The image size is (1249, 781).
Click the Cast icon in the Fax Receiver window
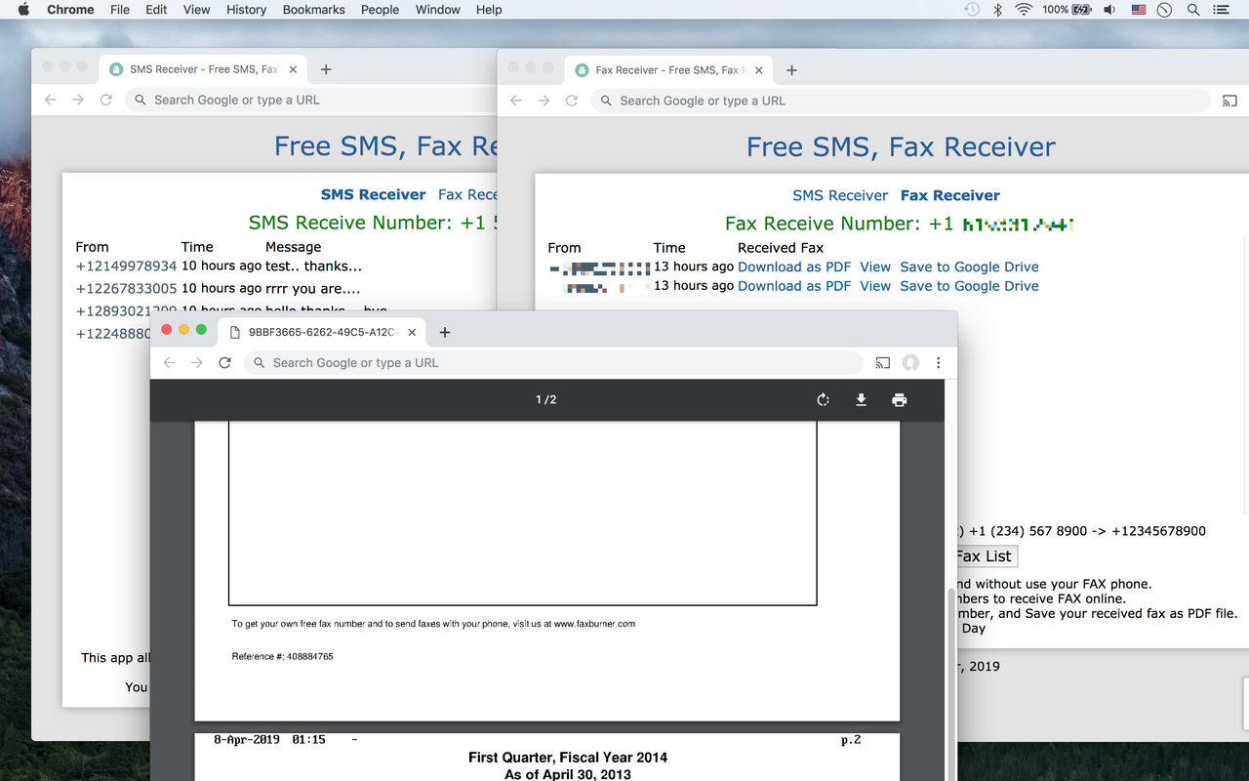click(1229, 101)
